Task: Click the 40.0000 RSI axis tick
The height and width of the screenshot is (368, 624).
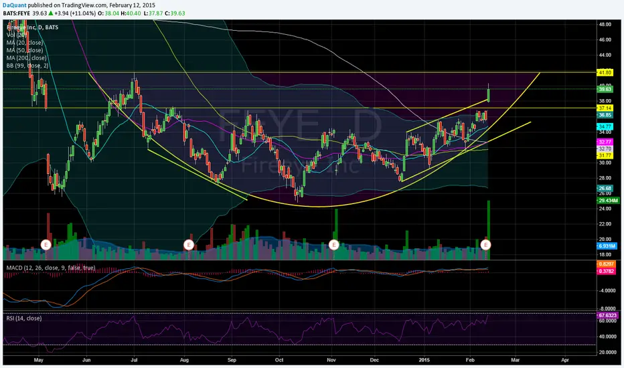Action: (x=608, y=337)
